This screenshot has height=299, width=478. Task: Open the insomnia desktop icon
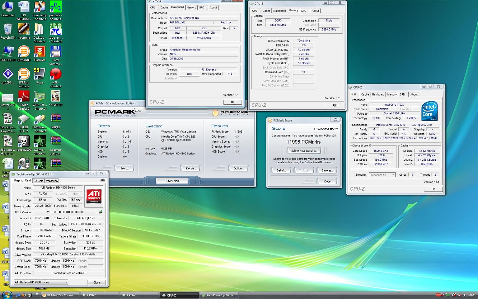coord(24,31)
